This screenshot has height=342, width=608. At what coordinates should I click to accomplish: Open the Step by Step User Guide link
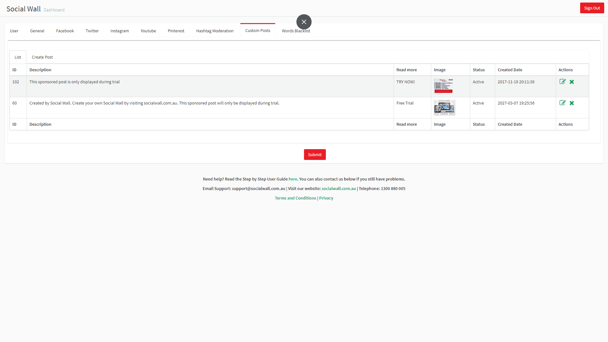coord(293,179)
